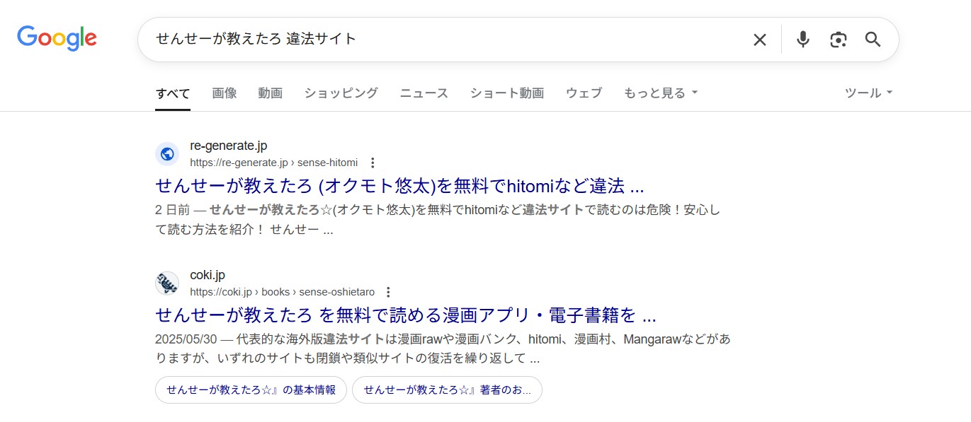Clear the search query with the X icon
This screenshot has height=422, width=971.
(759, 40)
